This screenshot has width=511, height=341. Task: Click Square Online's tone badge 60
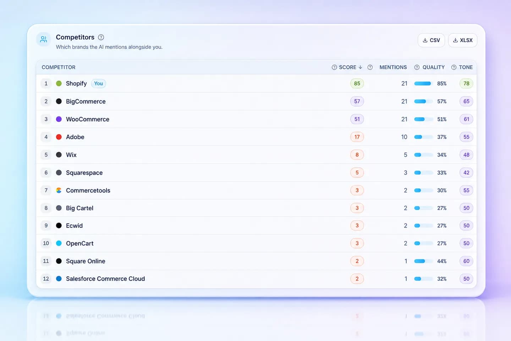click(x=466, y=261)
